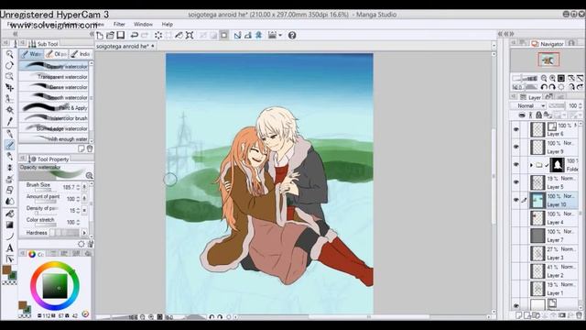Toggle visibility of Layer 2
This screenshot has width=586, height=330.
point(516,271)
